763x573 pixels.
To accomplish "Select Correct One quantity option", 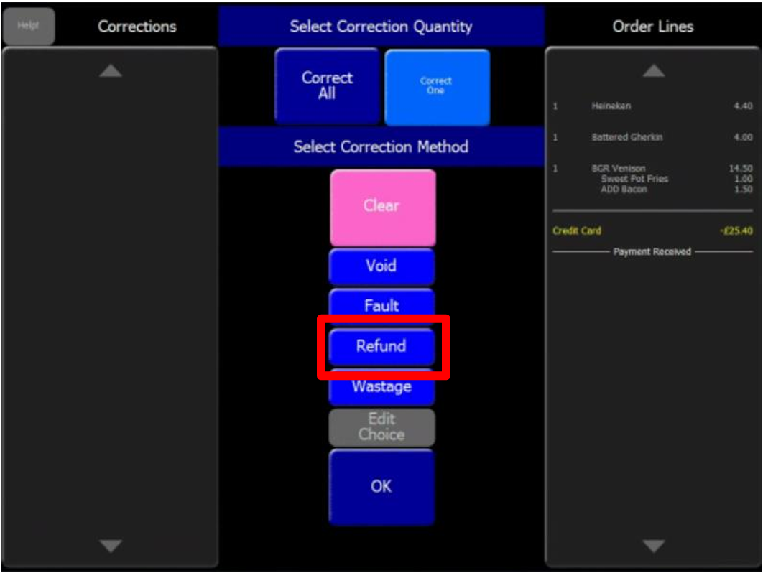I will point(437,86).
